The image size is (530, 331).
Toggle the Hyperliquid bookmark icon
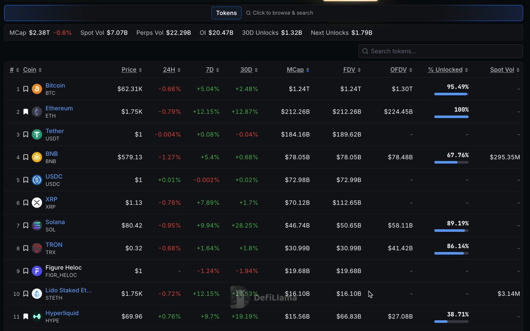[x=26, y=316]
